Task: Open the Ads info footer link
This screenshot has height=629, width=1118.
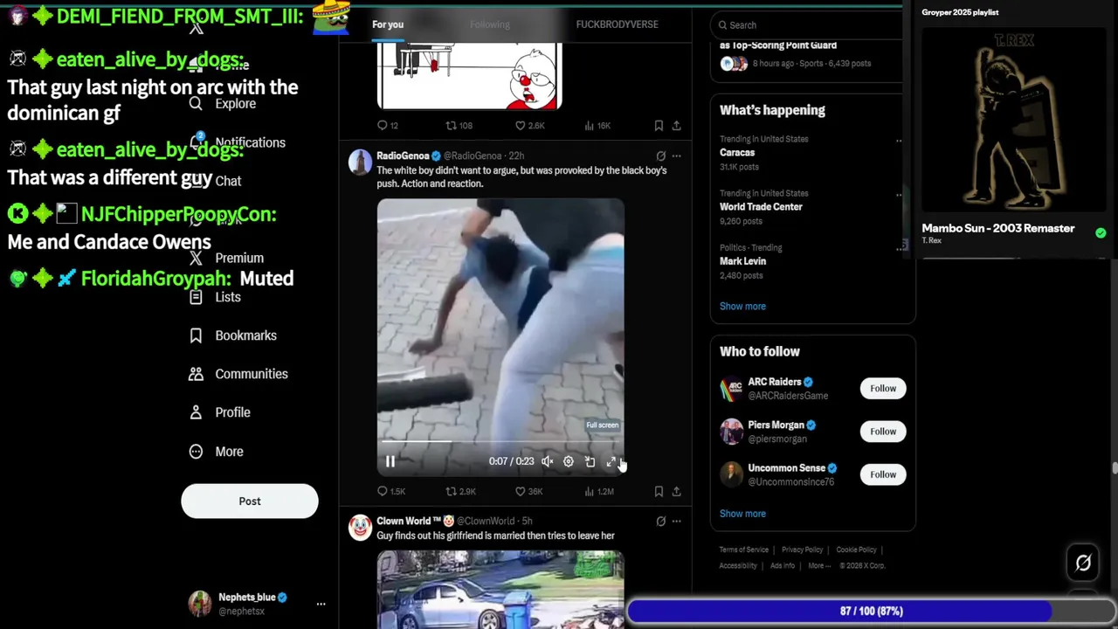Action: pyautogui.click(x=783, y=566)
